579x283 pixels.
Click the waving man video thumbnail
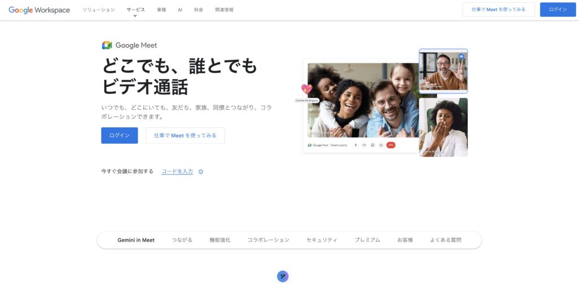pos(443,71)
